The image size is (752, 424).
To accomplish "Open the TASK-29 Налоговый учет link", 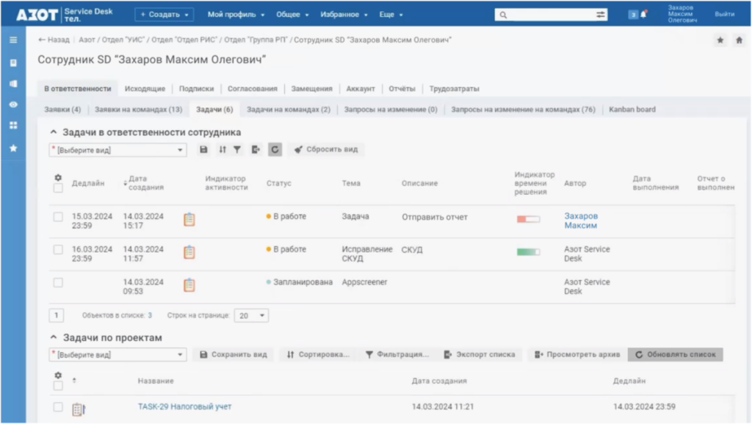I will point(184,406).
